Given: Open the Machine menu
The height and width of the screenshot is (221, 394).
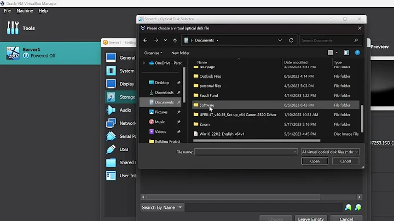Looking at the screenshot, I should click(x=25, y=11).
